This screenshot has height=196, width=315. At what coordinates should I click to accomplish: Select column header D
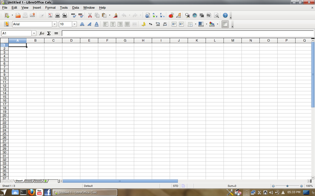(71, 41)
